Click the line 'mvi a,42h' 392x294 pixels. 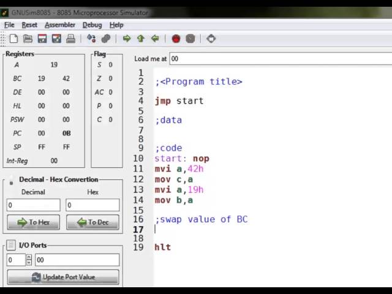point(179,169)
